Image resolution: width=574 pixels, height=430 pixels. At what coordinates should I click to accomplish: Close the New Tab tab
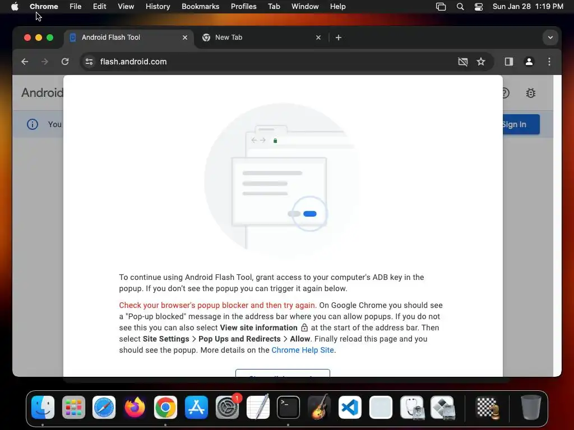pos(318,38)
